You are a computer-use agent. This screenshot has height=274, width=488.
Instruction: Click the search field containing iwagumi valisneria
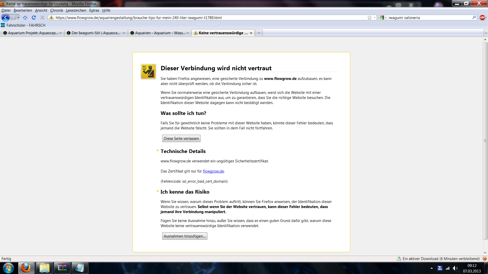pyautogui.click(x=430, y=18)
